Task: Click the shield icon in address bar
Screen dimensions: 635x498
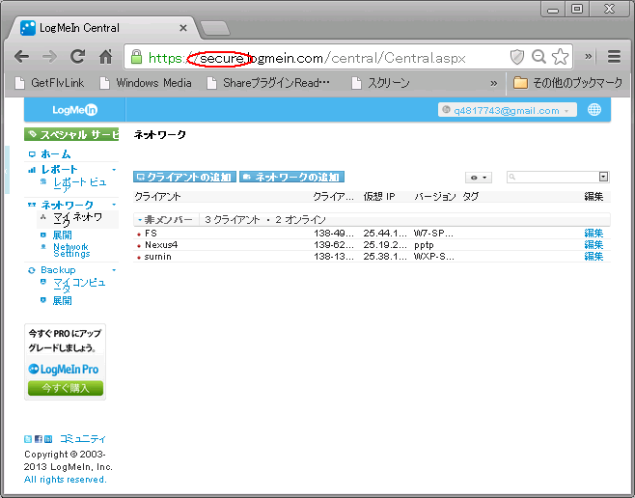Action: [x=516, y=57]
